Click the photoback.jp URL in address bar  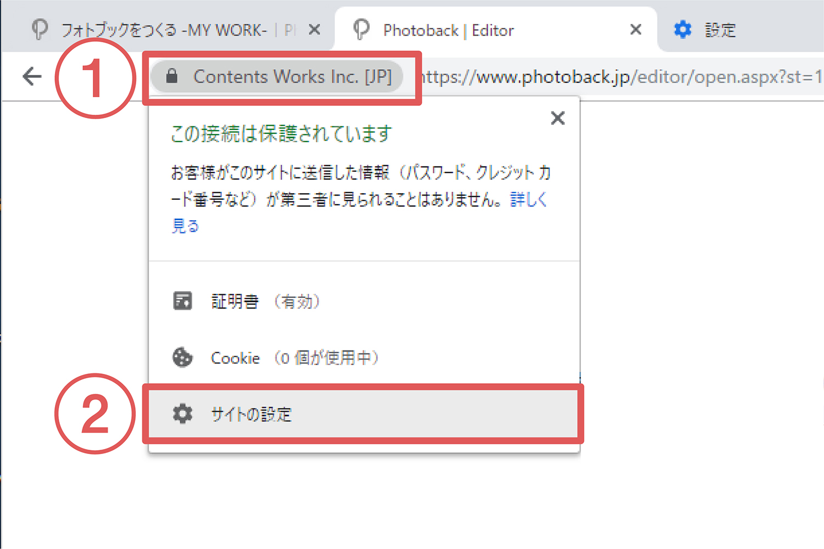pos(621,77)
